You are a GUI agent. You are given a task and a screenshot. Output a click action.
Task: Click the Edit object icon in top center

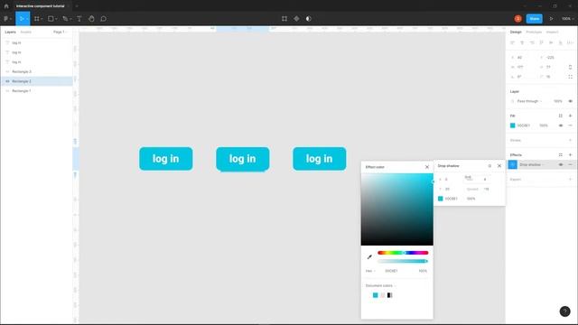[284, 18]
